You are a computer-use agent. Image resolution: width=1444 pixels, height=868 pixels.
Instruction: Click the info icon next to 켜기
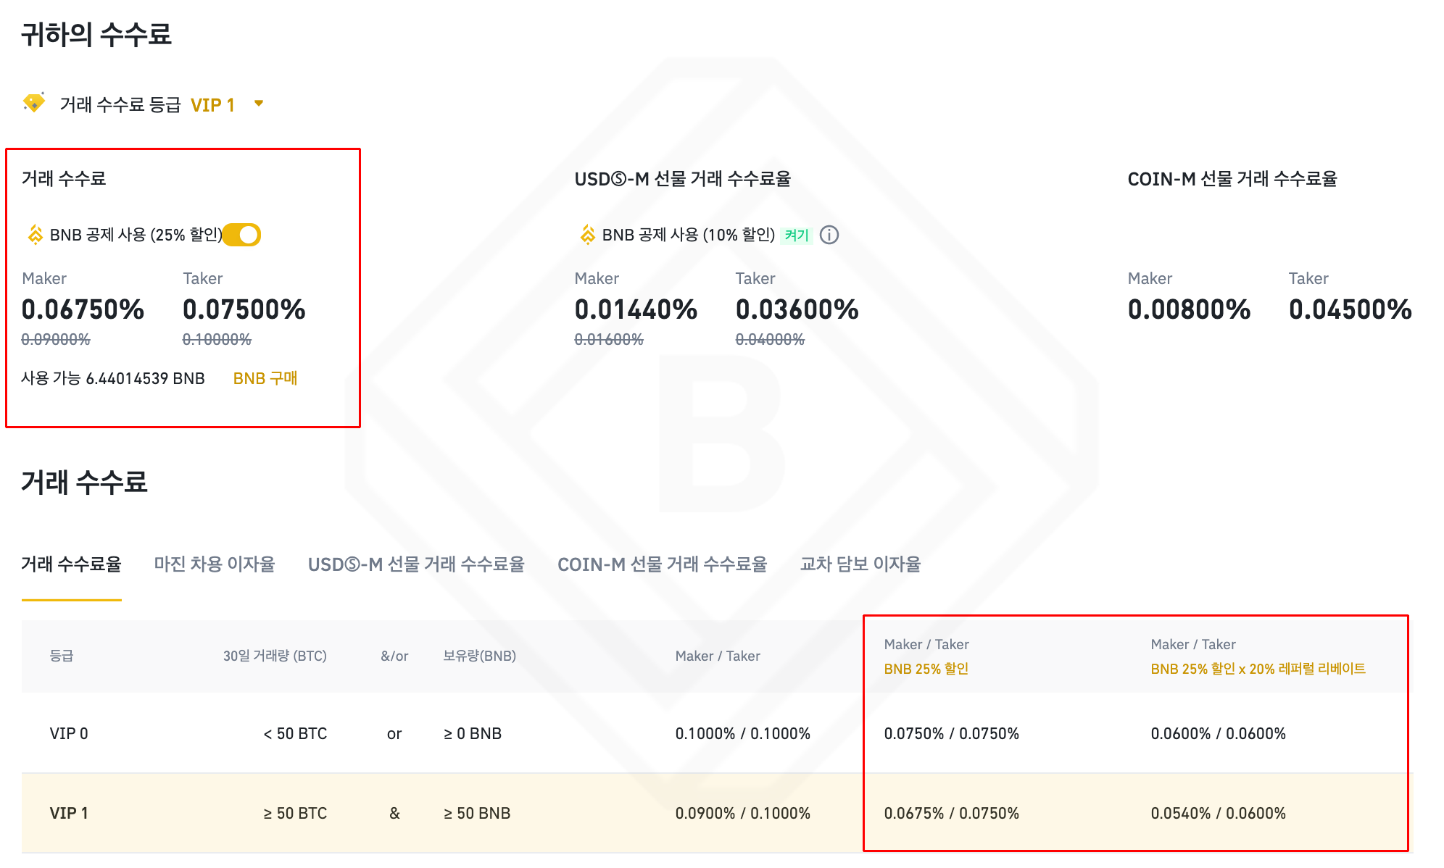pos(829,235)
